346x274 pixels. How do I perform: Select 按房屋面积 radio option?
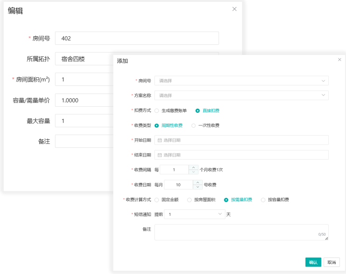[x=189, y=200]
